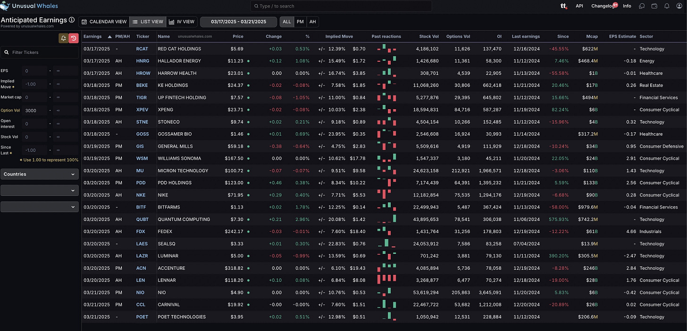Open the user profile avatar icon
Screen dimensions: 687x331
click(679, 6)
